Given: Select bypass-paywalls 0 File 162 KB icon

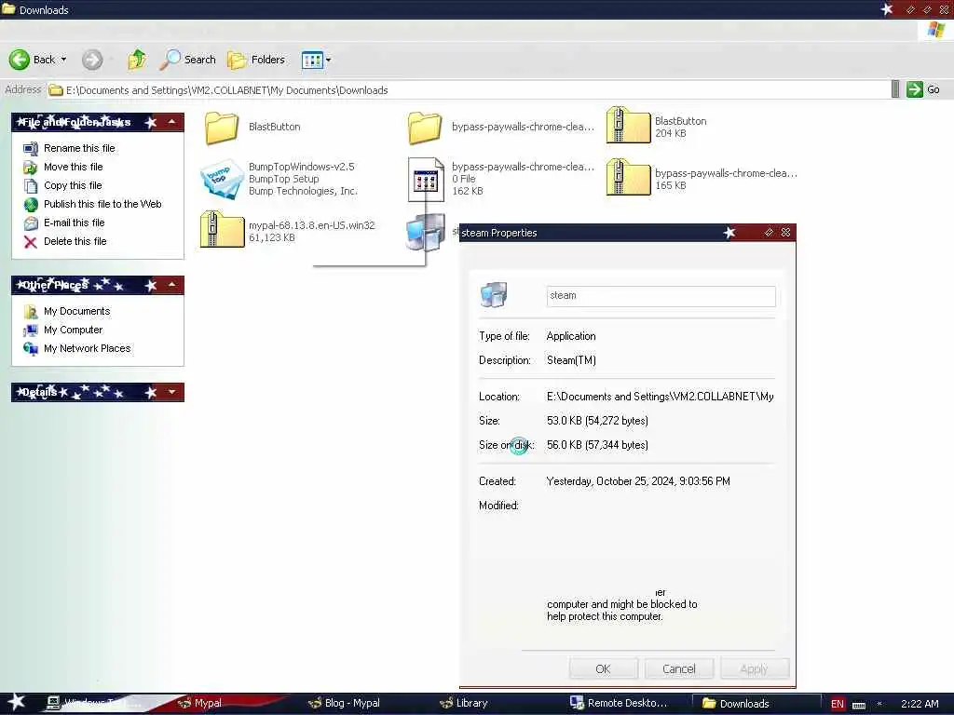Looking at the screenshot, I should click(425, 179).
